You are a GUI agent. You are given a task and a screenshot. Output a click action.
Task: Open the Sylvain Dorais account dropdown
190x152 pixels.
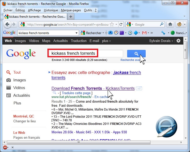pos(161,41)
